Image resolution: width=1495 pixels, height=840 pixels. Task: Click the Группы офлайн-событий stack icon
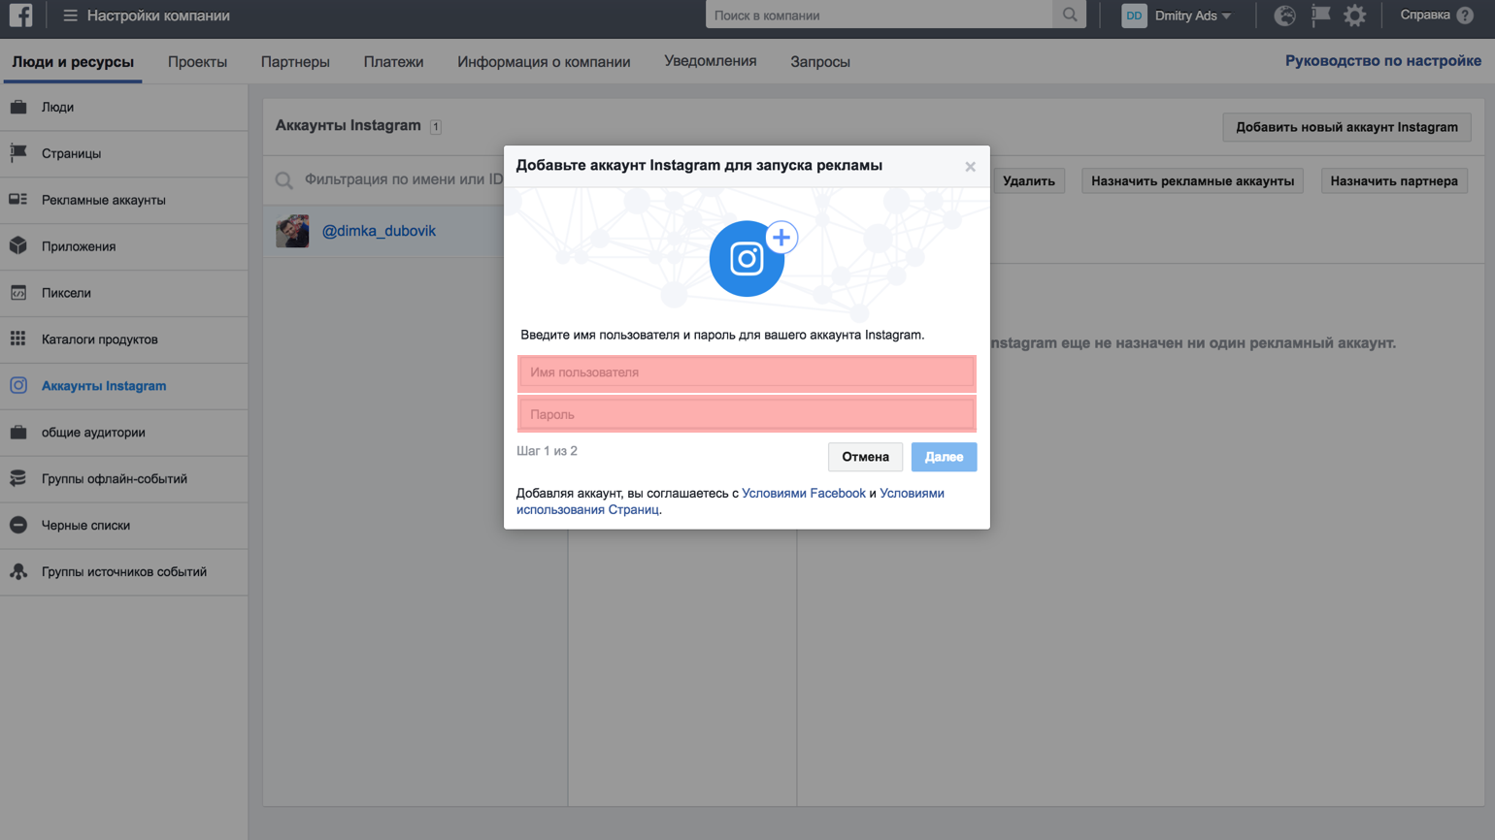pos(18,478)
